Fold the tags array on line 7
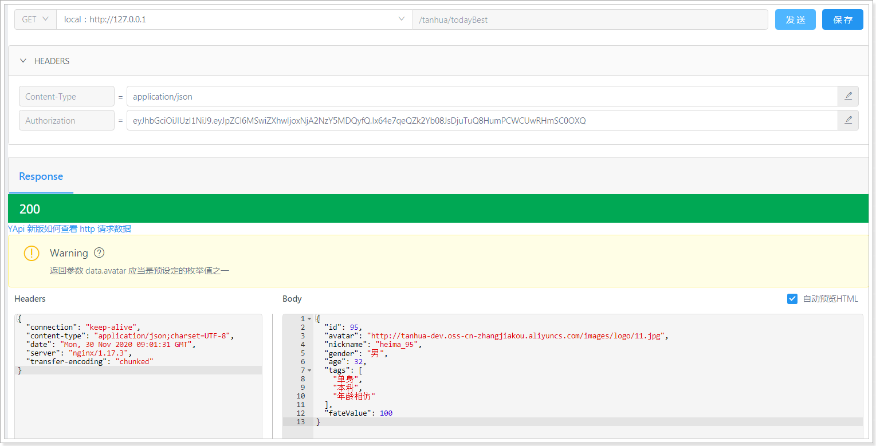The height and width of the screenshot is (446, 876). (309, 370)
